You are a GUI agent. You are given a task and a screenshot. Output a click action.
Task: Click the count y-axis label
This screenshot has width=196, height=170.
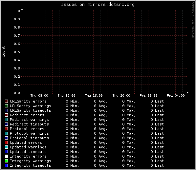click(x=3, y=52)
